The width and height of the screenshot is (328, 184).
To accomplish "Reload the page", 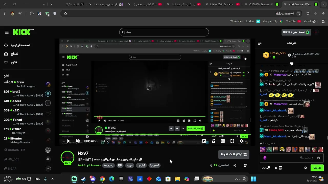I will coord(308,14).
